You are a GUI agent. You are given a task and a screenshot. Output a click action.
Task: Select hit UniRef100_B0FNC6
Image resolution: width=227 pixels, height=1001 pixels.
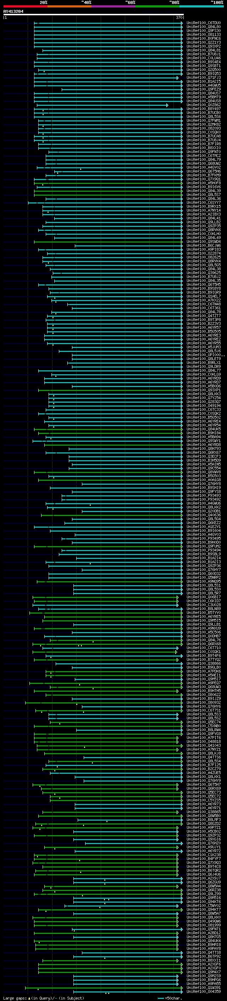[203, 38]
